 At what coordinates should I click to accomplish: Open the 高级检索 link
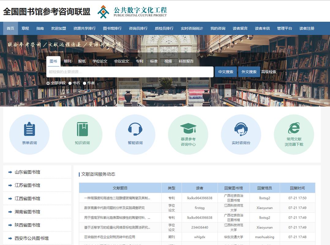tap(269, 72)
